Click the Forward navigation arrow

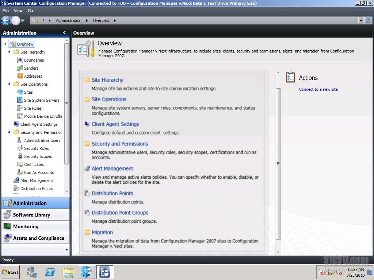click(x=15, y=21)
